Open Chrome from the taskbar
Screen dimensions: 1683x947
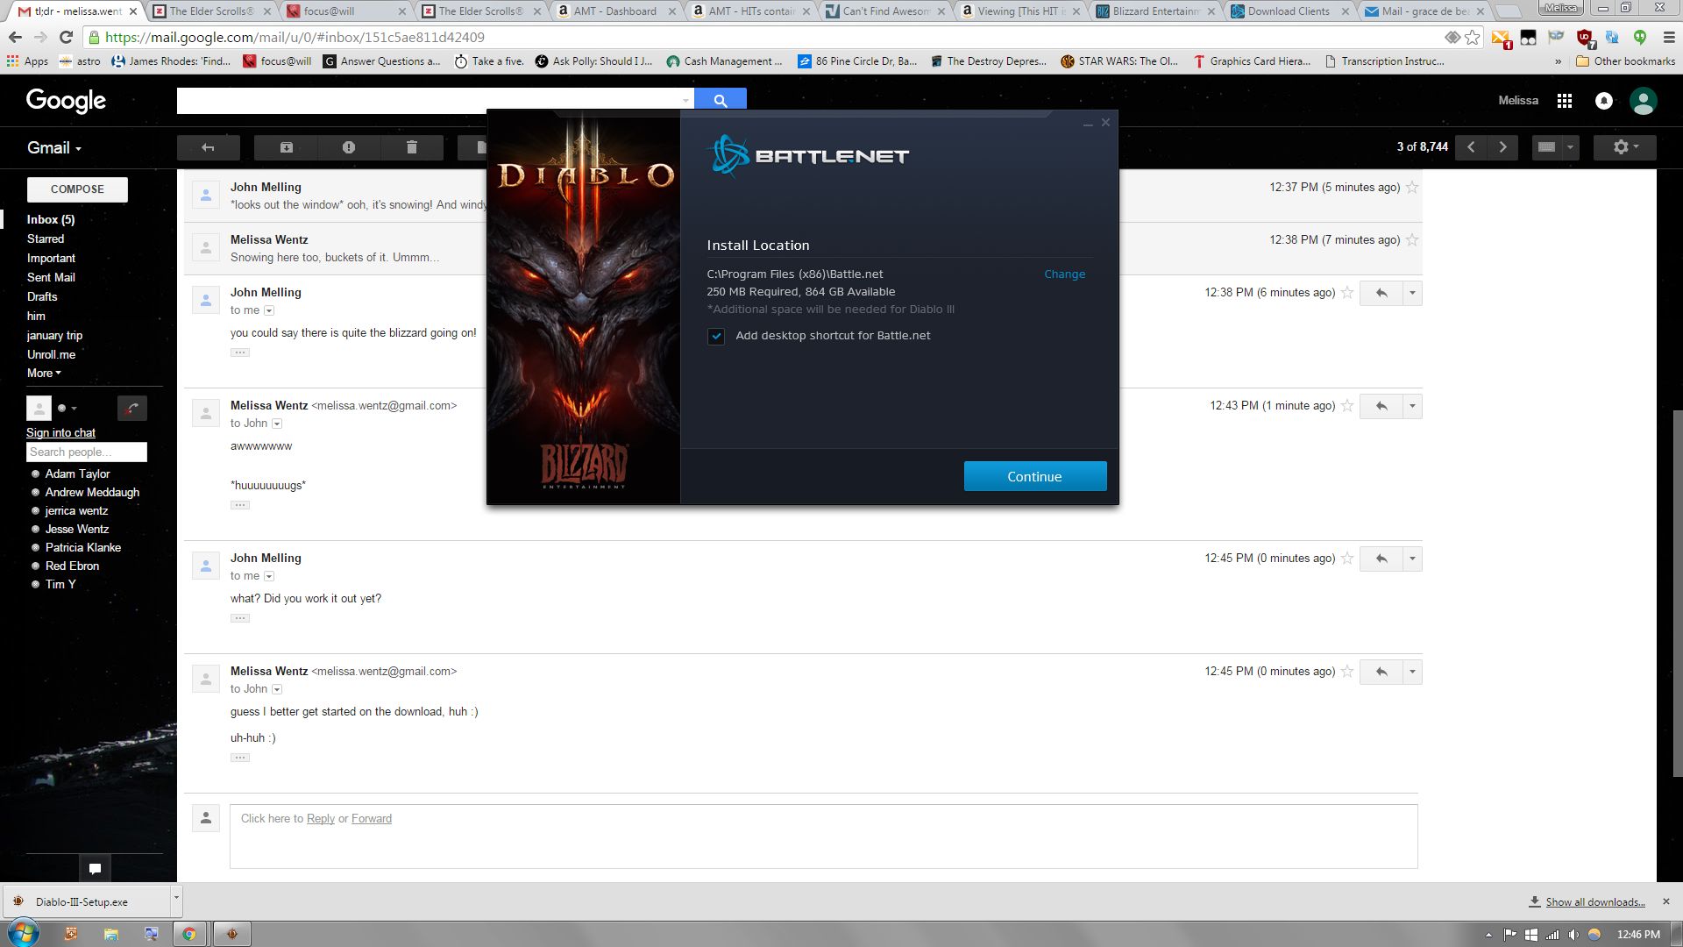coord(188,934)
